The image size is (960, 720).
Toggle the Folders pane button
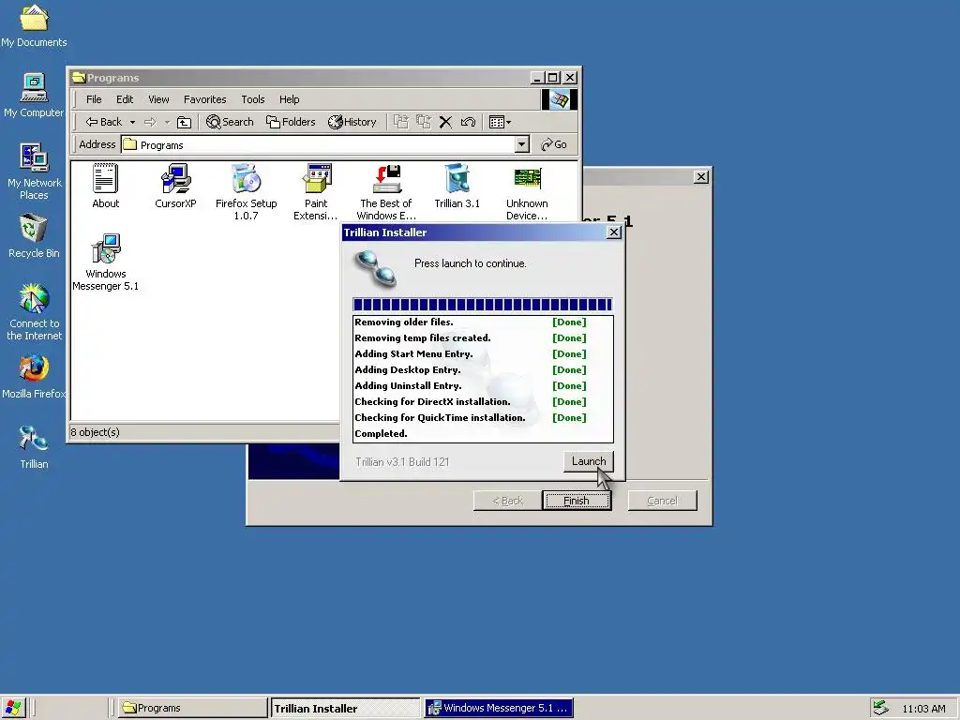click(x=291, y=122)
